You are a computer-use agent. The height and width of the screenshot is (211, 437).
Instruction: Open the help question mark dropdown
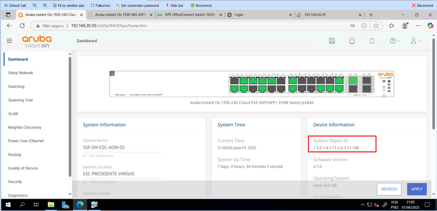click(x=395, y=41)
